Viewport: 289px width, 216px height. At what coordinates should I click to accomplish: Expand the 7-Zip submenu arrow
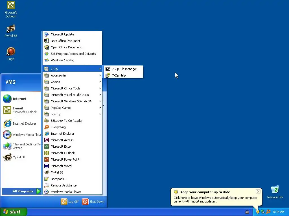(100, 69)
